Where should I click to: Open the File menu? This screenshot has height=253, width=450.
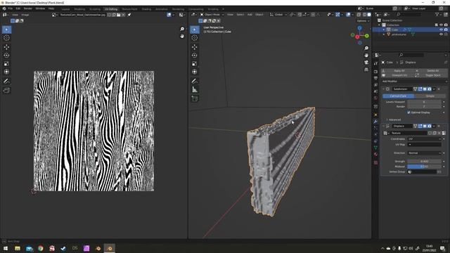click(10, 8)
